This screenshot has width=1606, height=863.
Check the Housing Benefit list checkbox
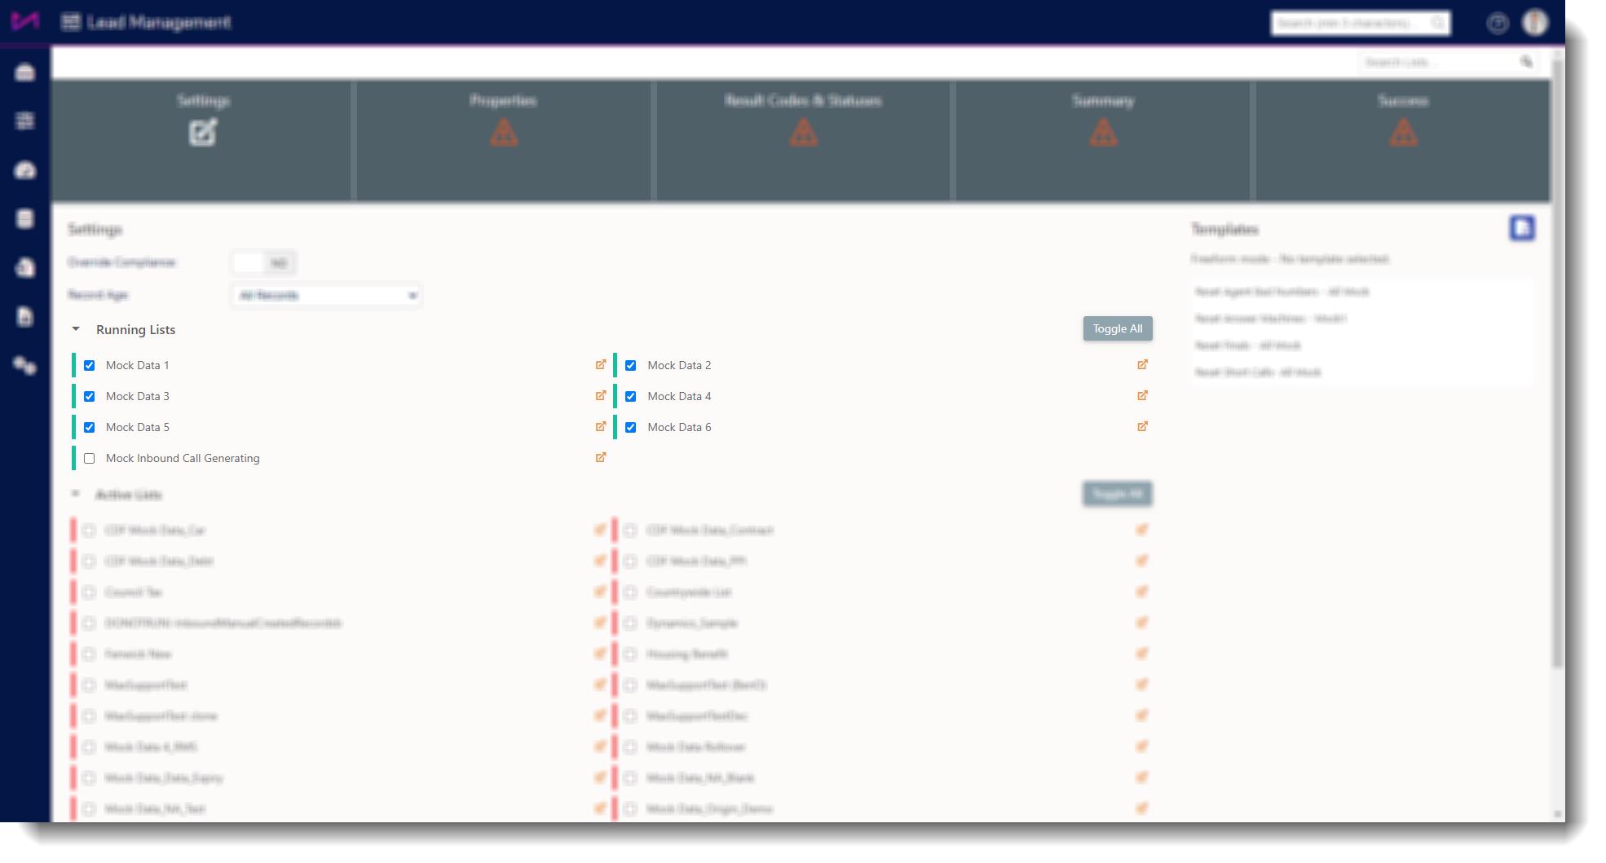tap(631, 654)
